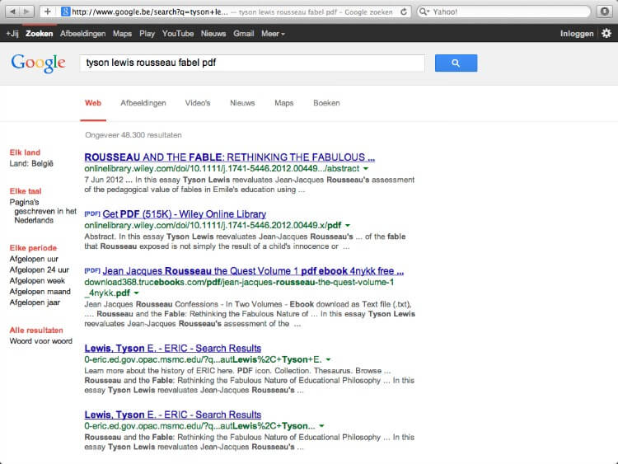This screenshot has width=618, height=464.
Task: Open the Rousseau and the Fable result
Action: 229,157
